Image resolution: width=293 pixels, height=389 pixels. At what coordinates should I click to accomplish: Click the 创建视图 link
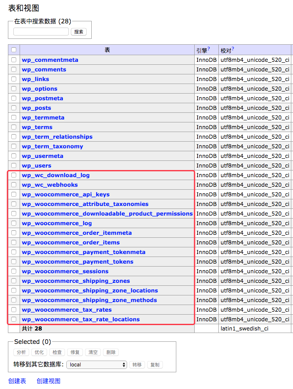click(x=48, y=381)
